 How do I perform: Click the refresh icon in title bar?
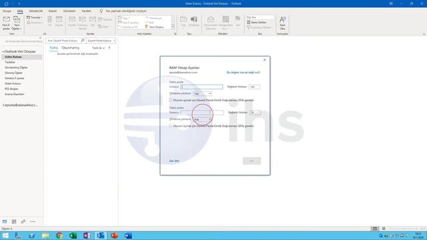click(6, 4)
